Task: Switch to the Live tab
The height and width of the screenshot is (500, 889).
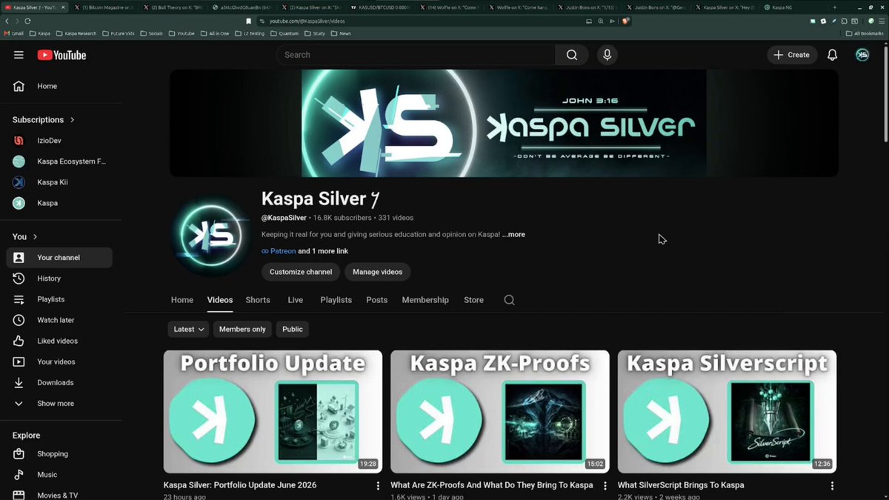Action: coord(296,300)
